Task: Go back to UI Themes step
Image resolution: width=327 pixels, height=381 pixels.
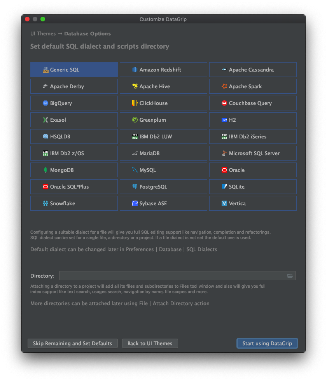Action: (150, 343)
